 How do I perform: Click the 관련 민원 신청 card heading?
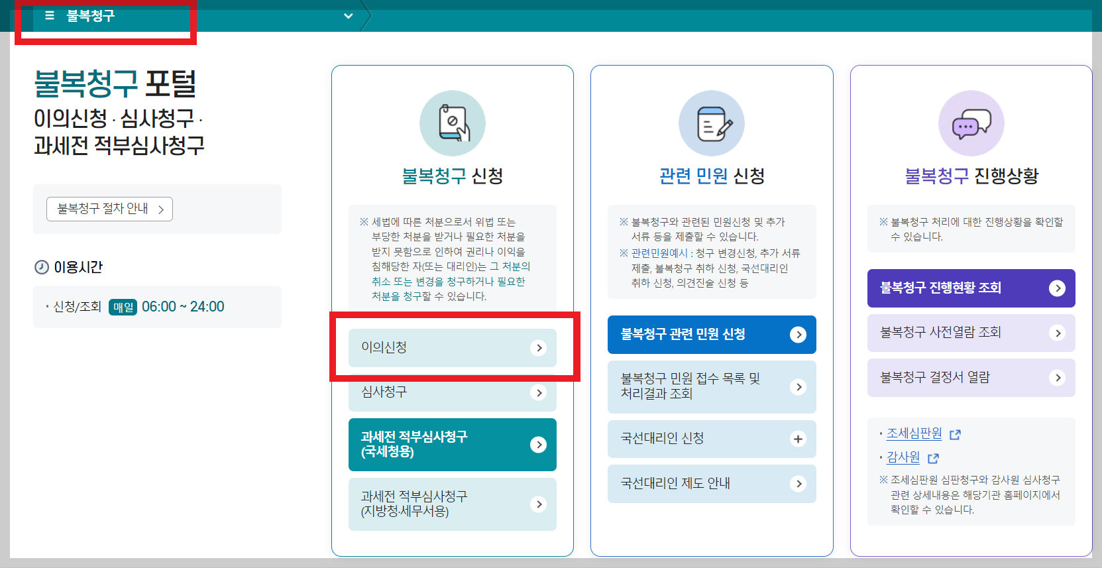(712, 176)
